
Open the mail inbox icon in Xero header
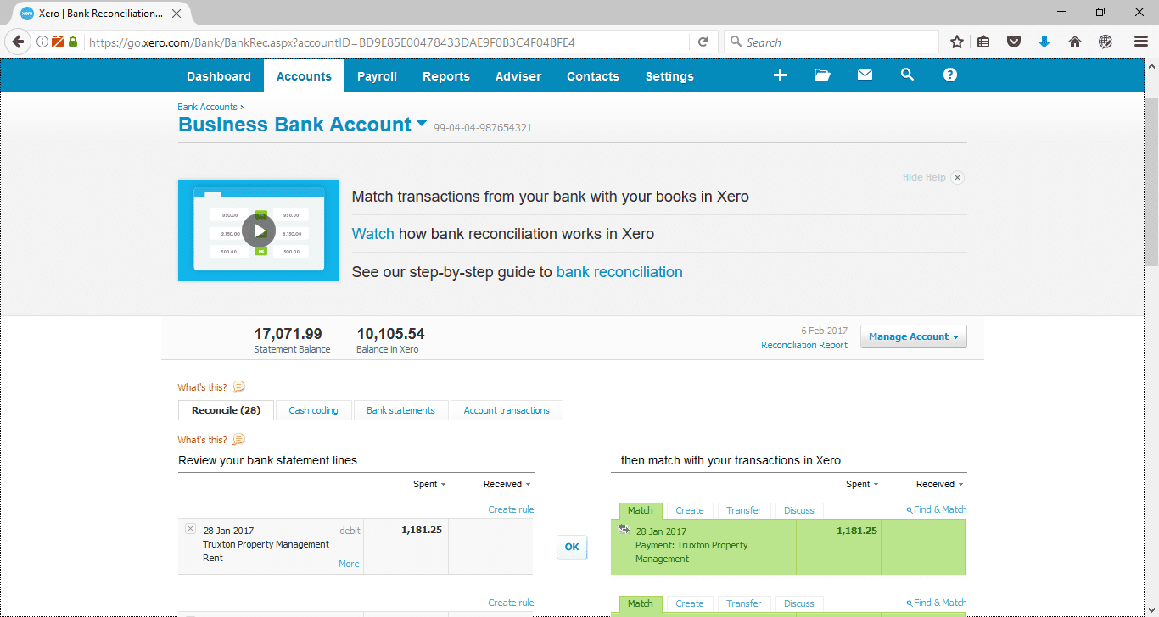pyautogui.click(x=865, y=75)
